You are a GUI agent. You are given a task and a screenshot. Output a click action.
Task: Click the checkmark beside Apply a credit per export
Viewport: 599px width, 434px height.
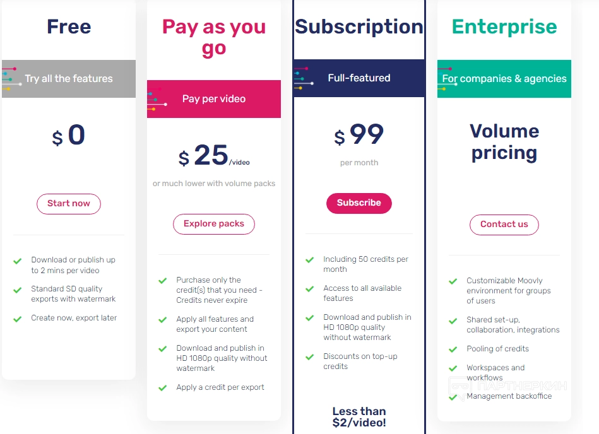163,388
